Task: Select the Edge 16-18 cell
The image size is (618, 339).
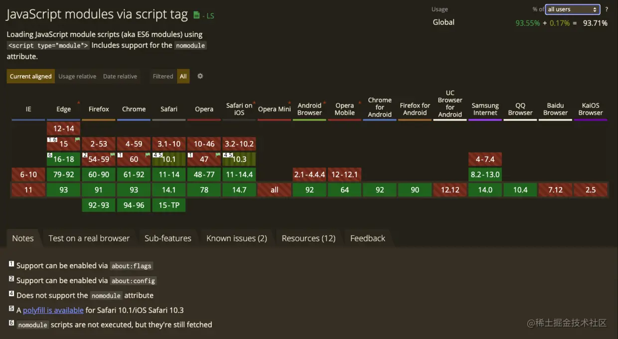Action: pos(64,159)
